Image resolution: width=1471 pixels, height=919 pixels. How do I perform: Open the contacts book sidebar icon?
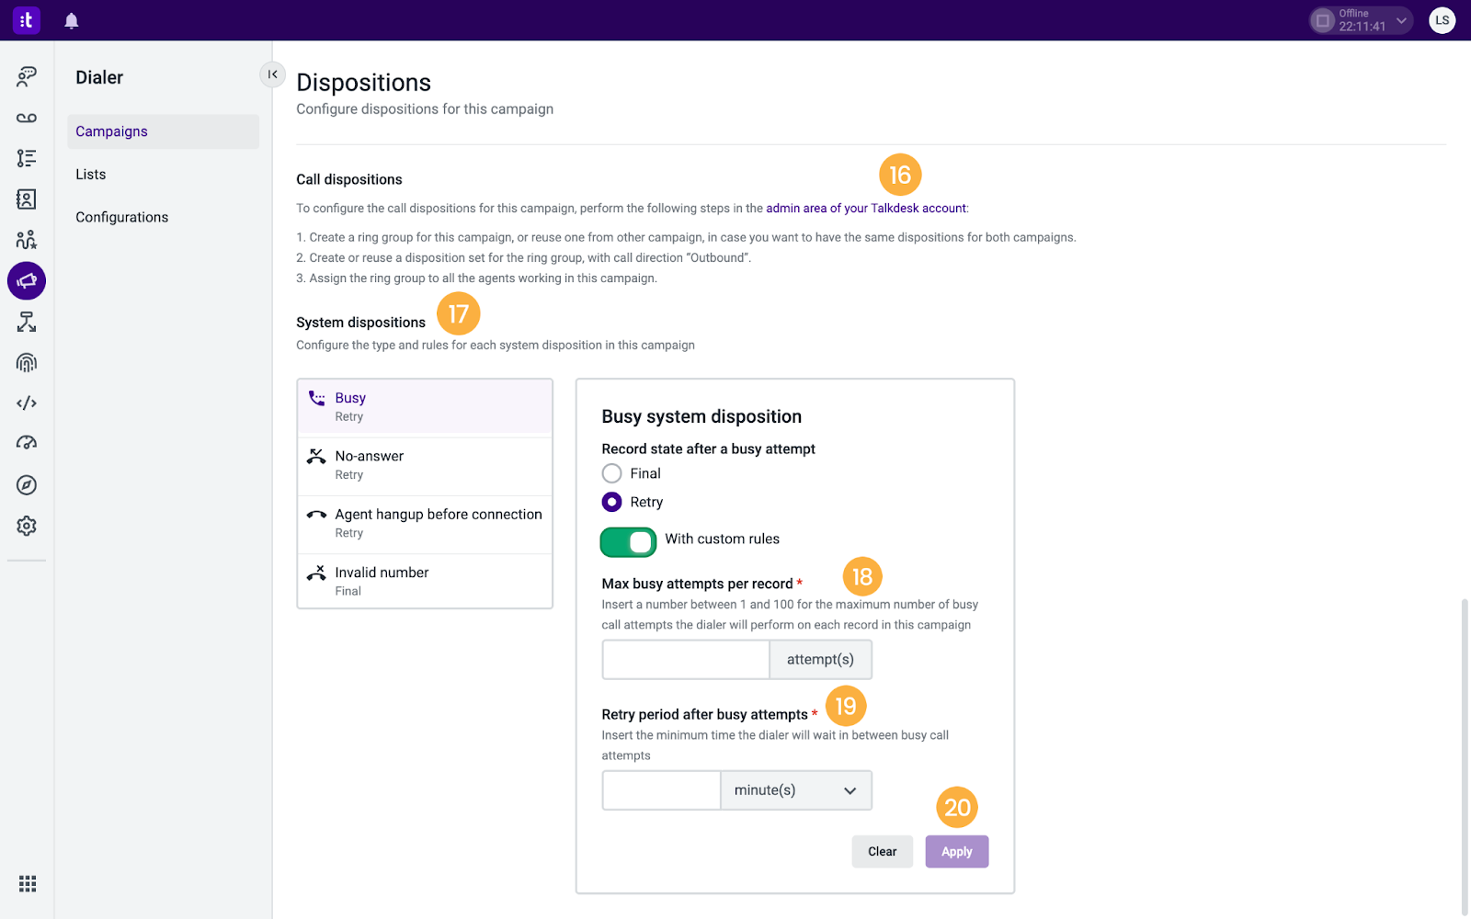[27, 199]
